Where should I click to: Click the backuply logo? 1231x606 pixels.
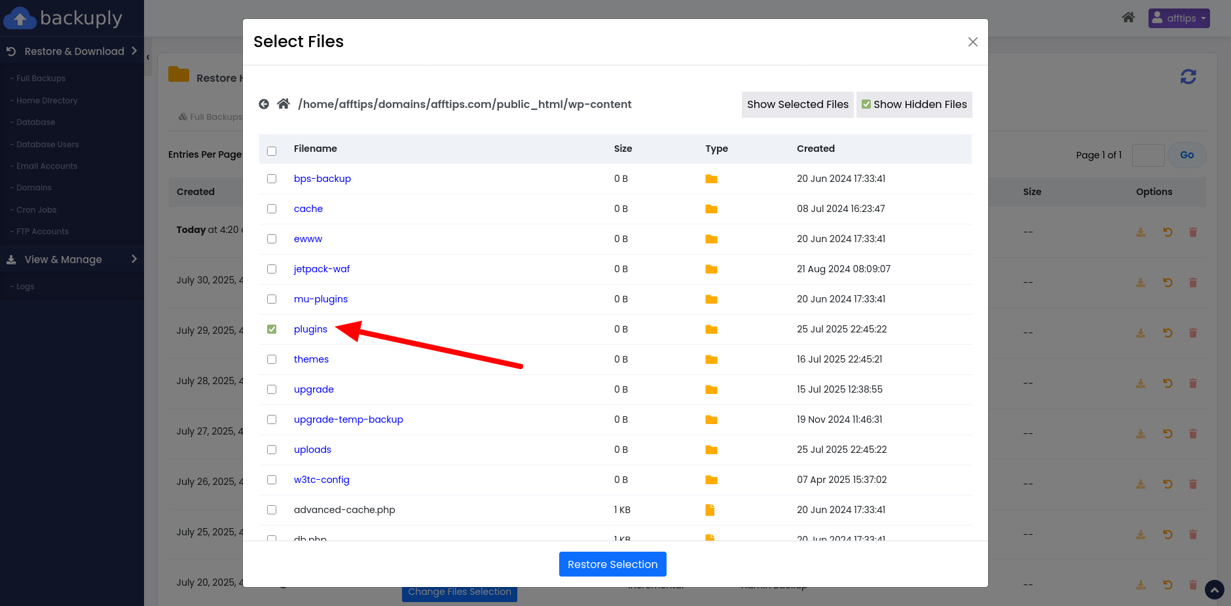point(64,18)
